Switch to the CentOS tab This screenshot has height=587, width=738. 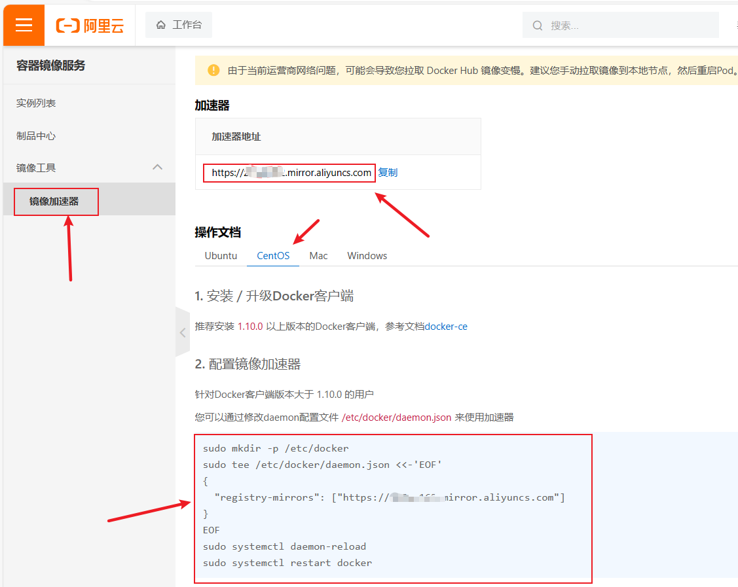pos(273,256)
